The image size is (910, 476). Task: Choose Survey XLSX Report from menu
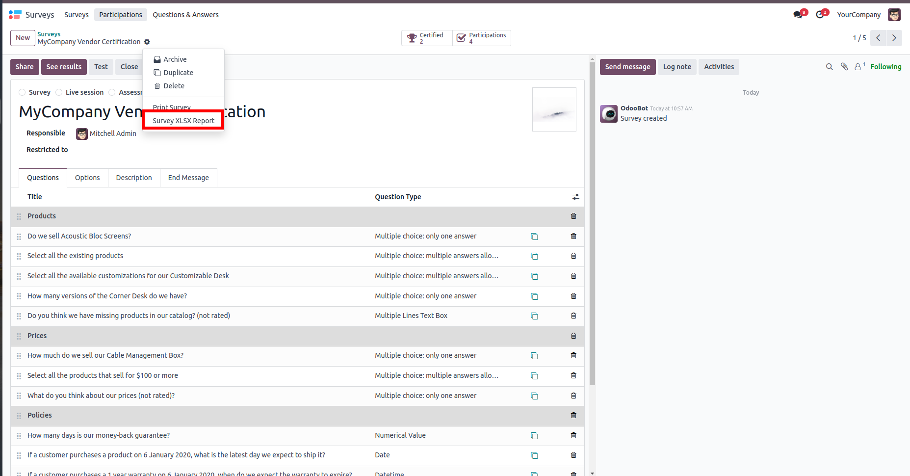pyautogui.click(x=183, y=121)
